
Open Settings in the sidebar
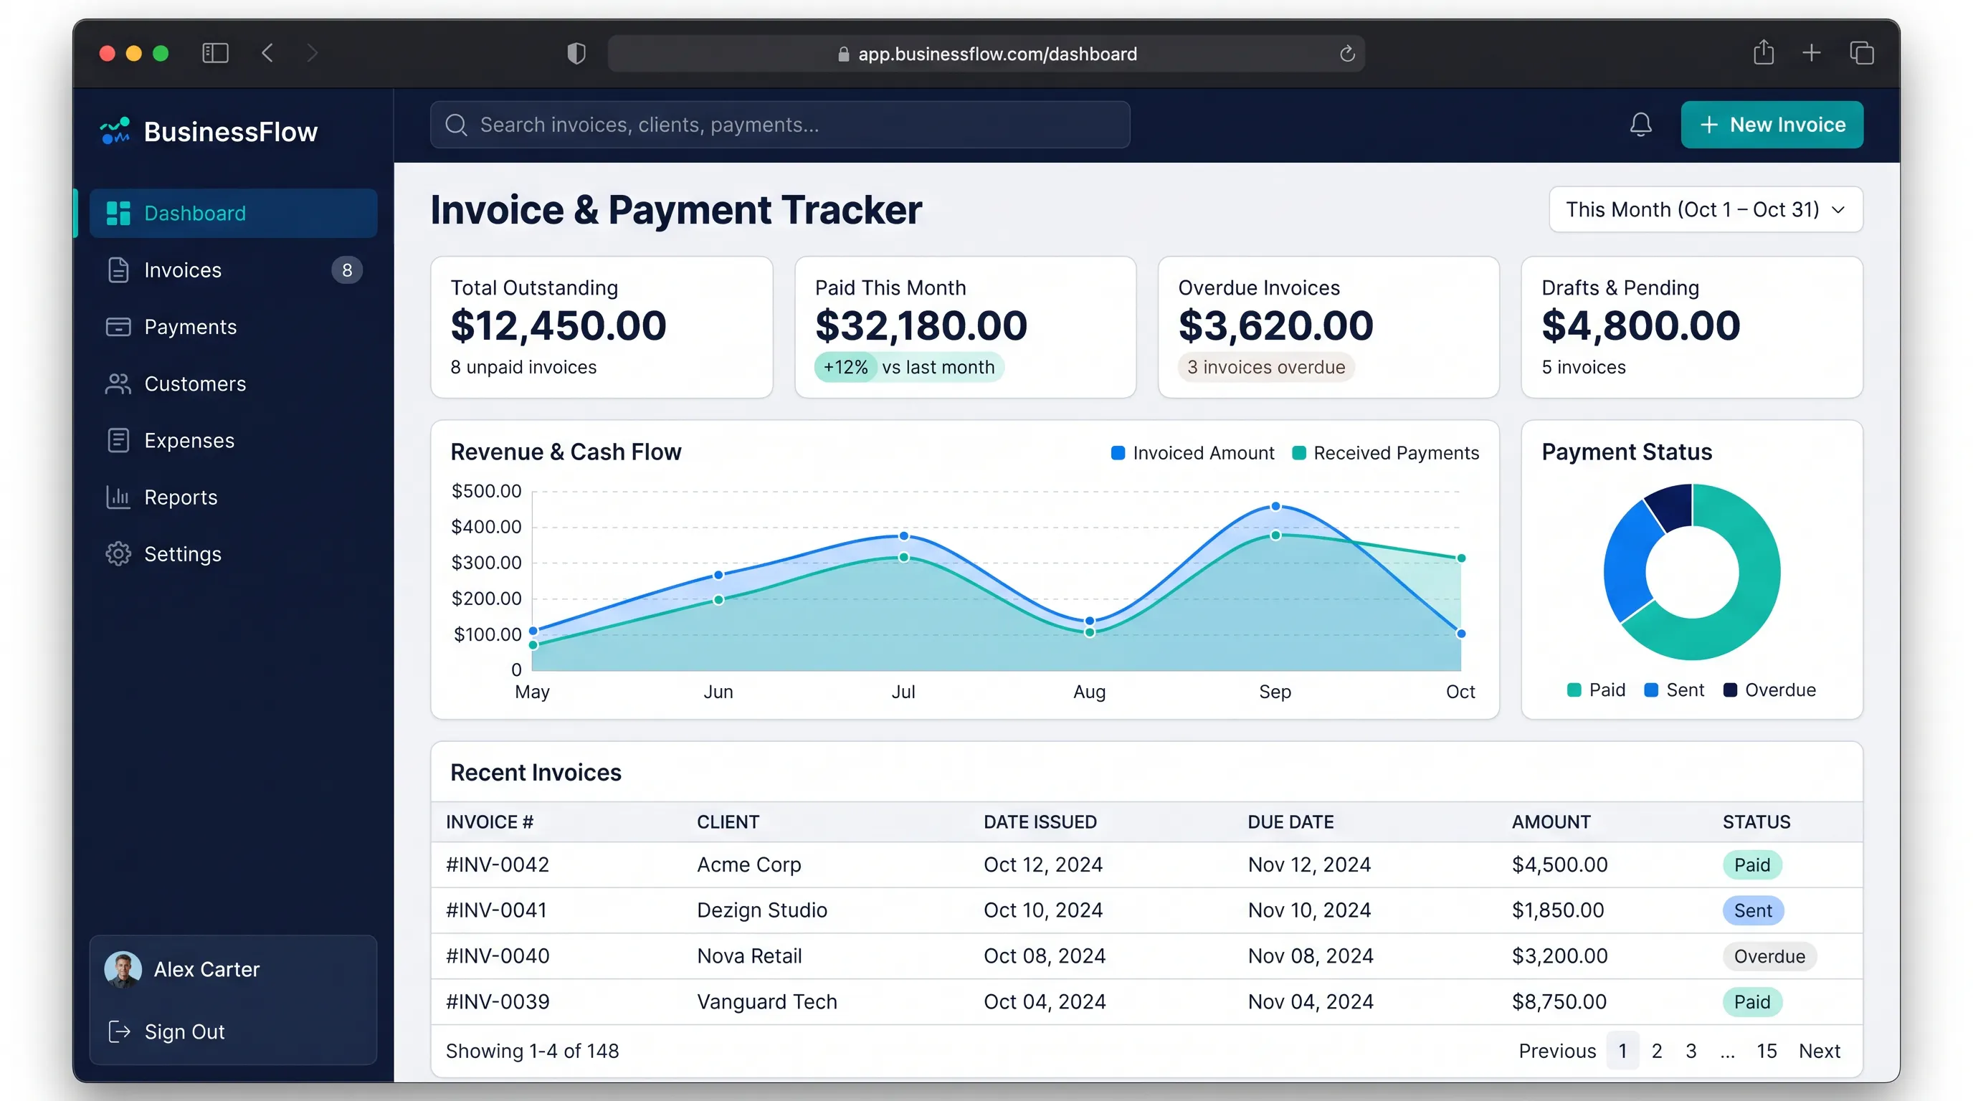coord(234,553)
